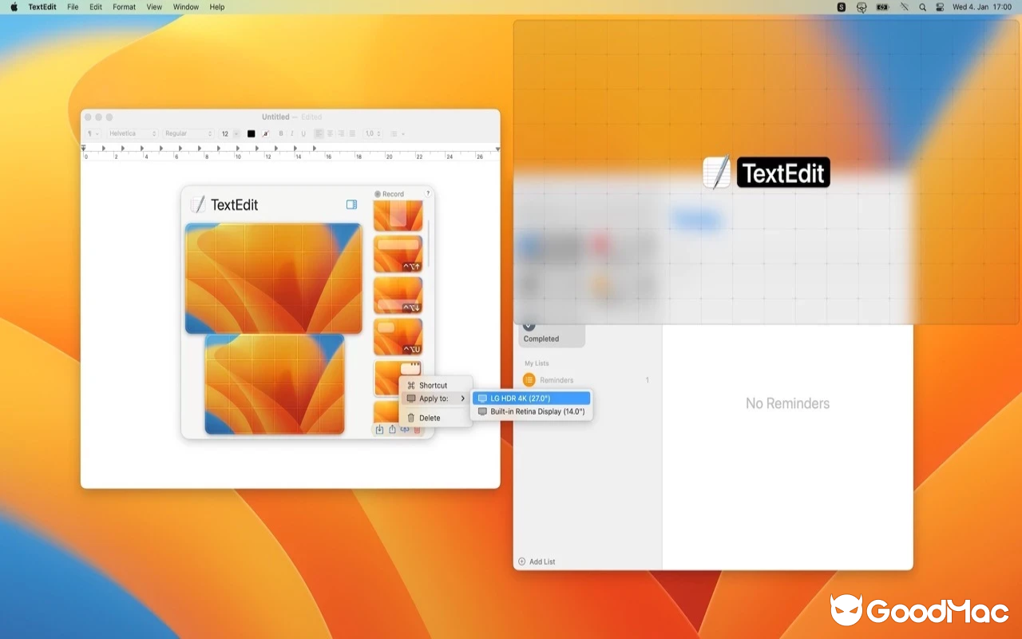
Task: Toggle underline formatting in TextEdit toolbar
Action: [303, 133]
